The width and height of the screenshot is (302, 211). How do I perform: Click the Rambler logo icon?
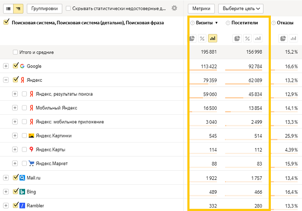tap(22, 205)
